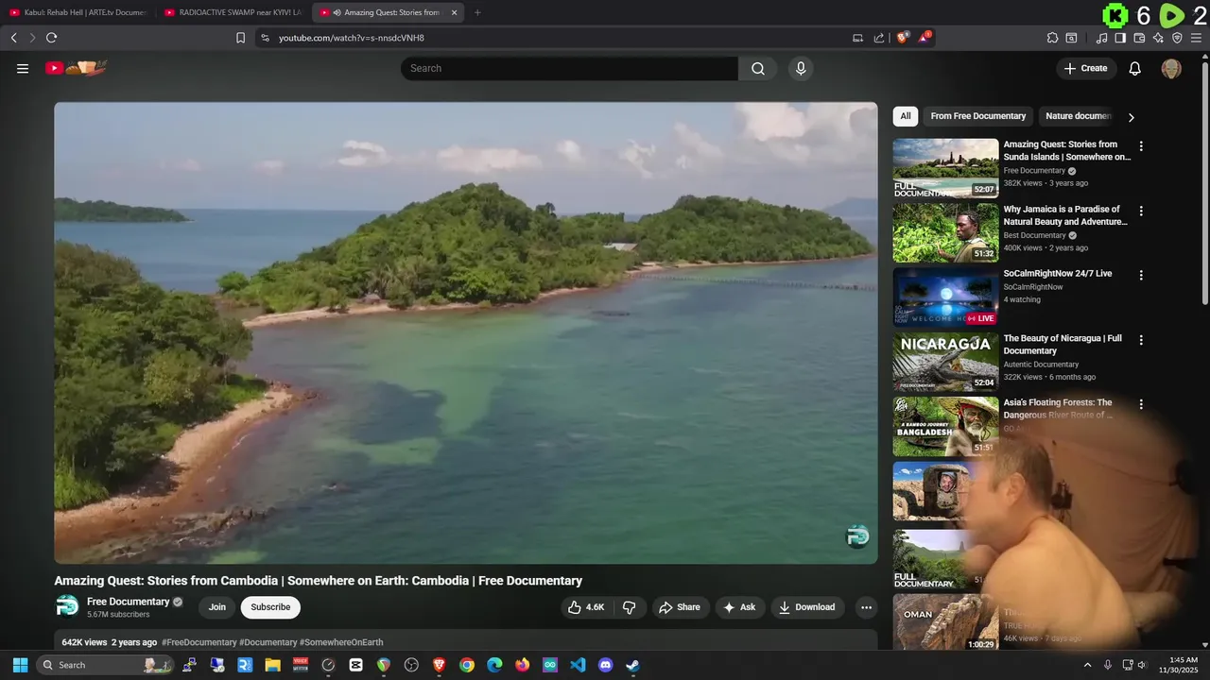Viewport: 1210px width, 680px height.
Task: Open the NICARAGUA video thumbnail
Action: tap(945, 362)
